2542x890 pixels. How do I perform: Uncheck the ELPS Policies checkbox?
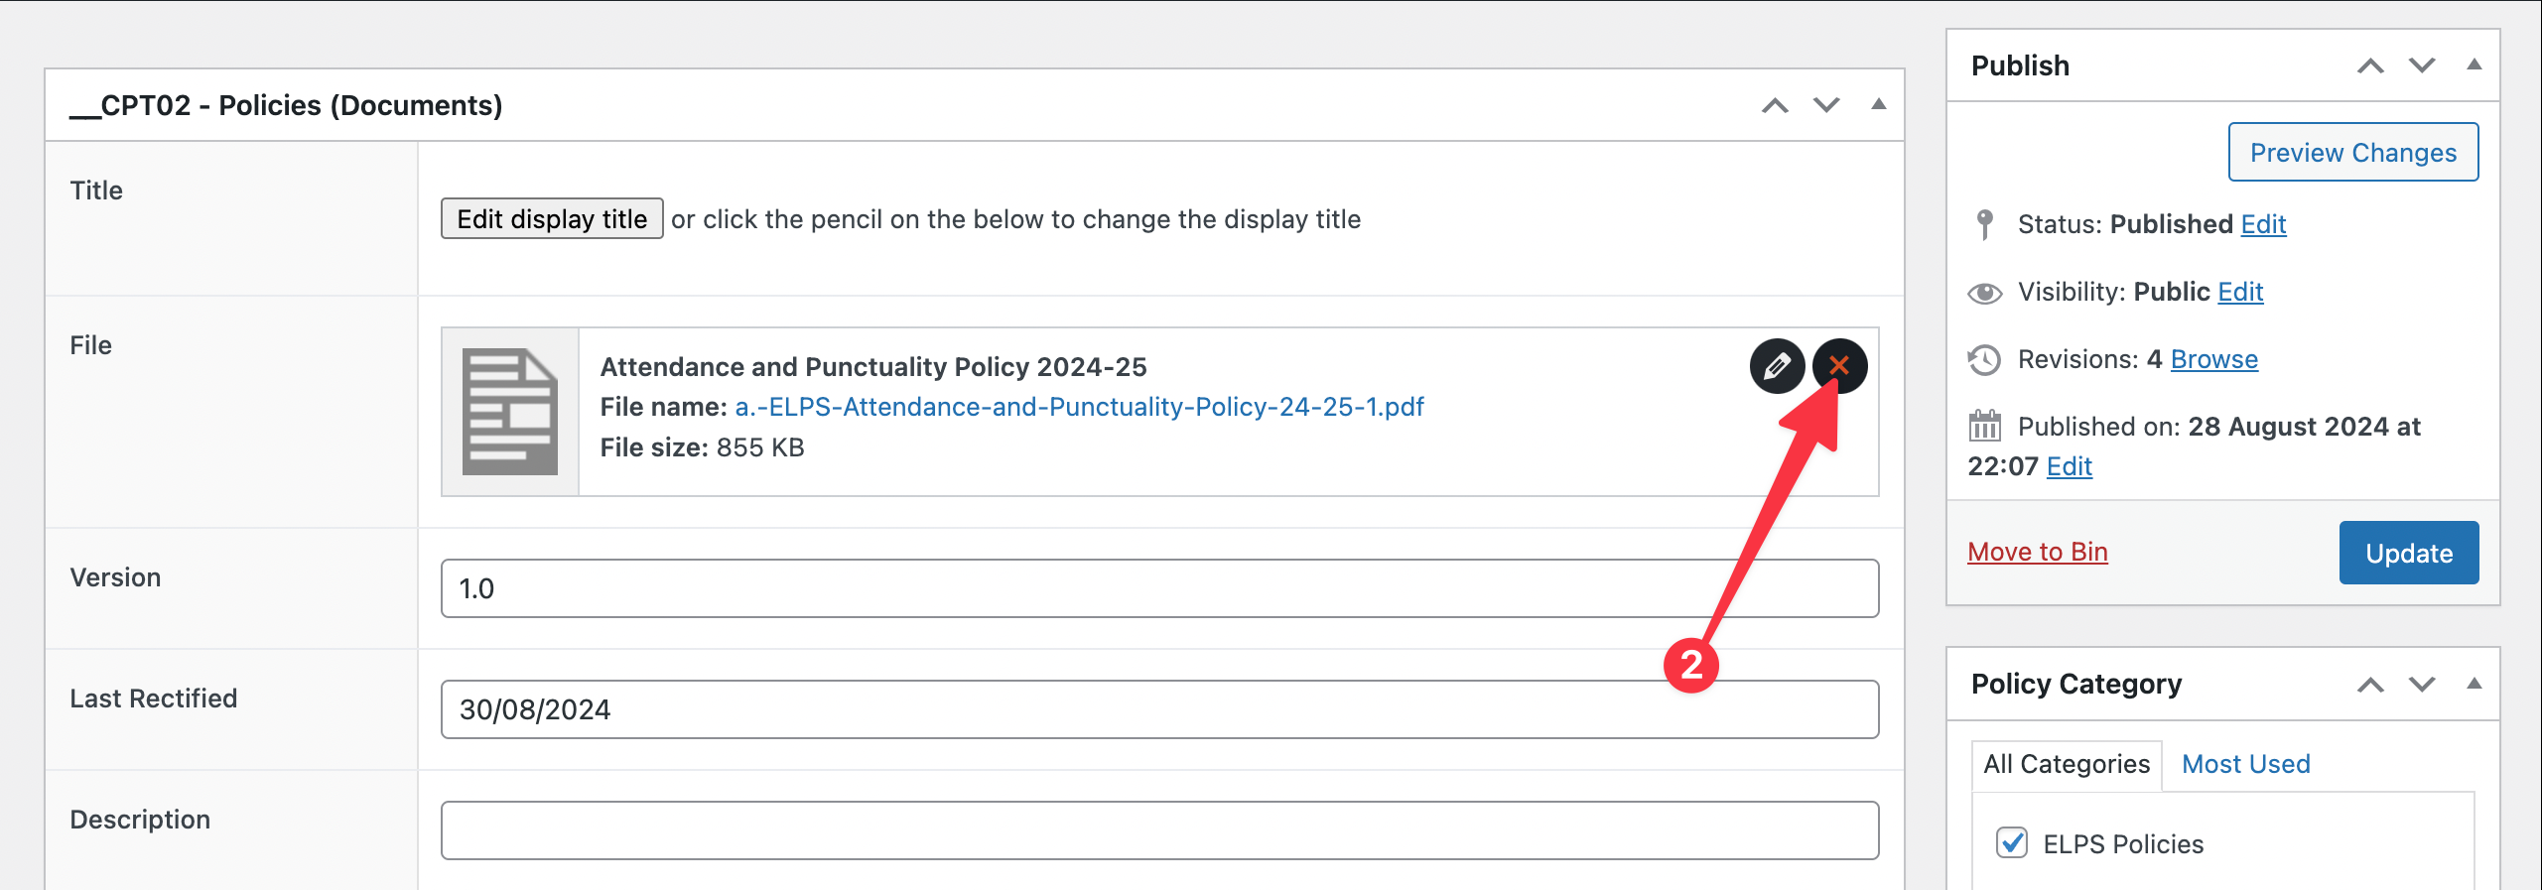pos(2012,843)
